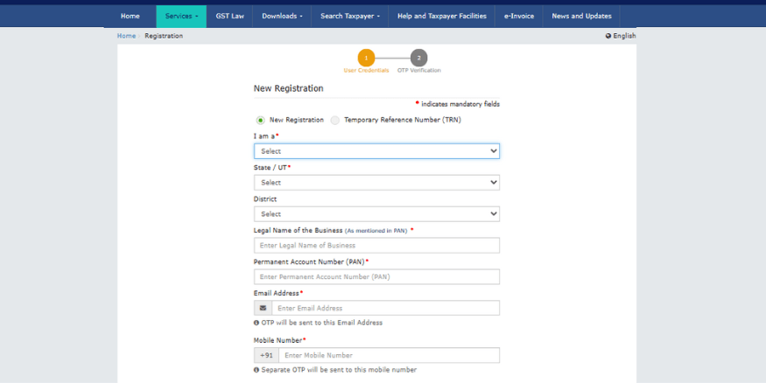This screenshot has height=383, width=766.
Task: Open the English language selector
Action: pyautogui.click(x=621, y=36)
